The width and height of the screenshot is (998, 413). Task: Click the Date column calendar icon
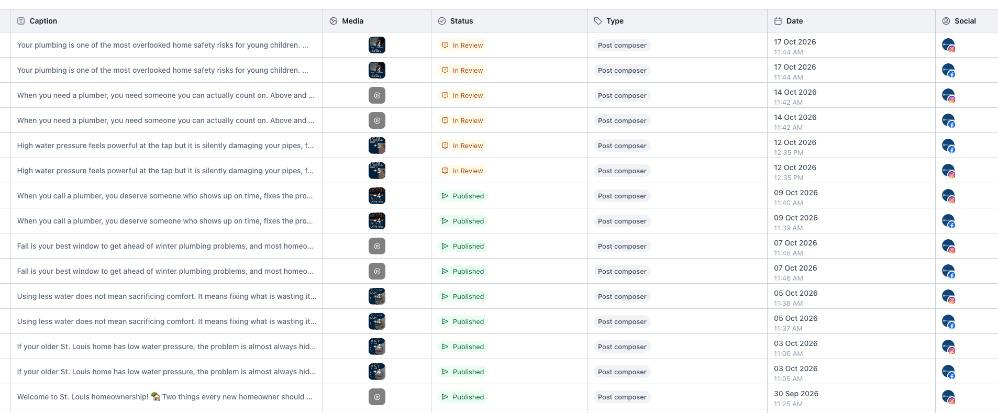778,21
